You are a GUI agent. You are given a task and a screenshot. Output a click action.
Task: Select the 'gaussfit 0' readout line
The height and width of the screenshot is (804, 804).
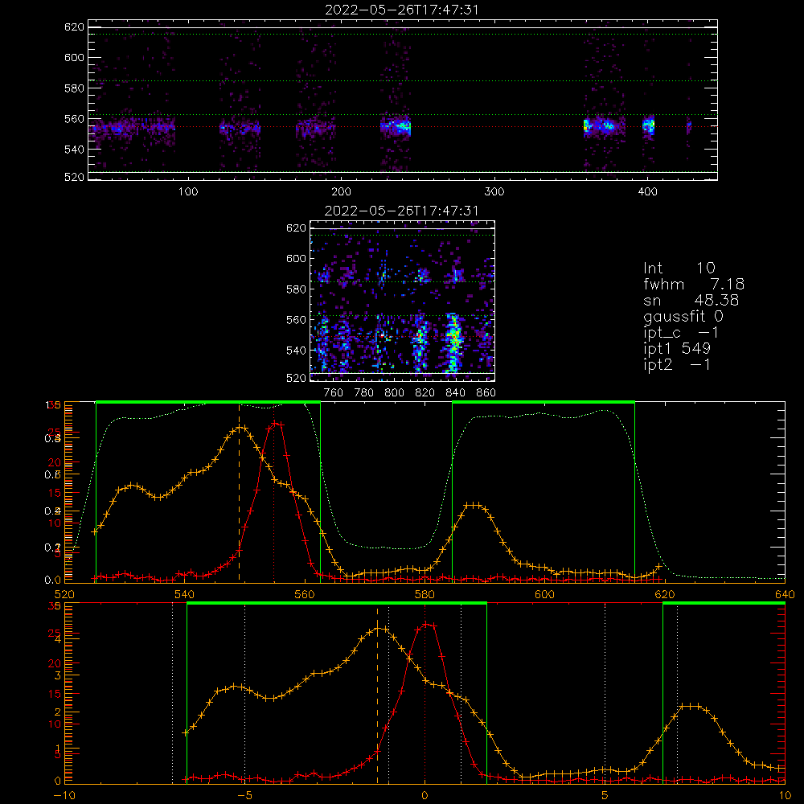683,316
